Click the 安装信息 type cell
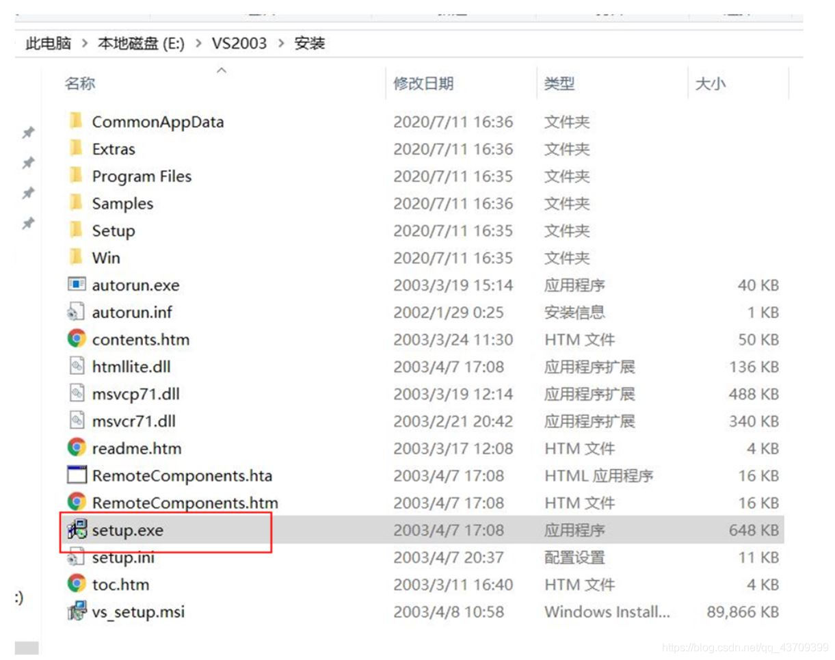Screen dimensions: 835x660 [574, 313]
